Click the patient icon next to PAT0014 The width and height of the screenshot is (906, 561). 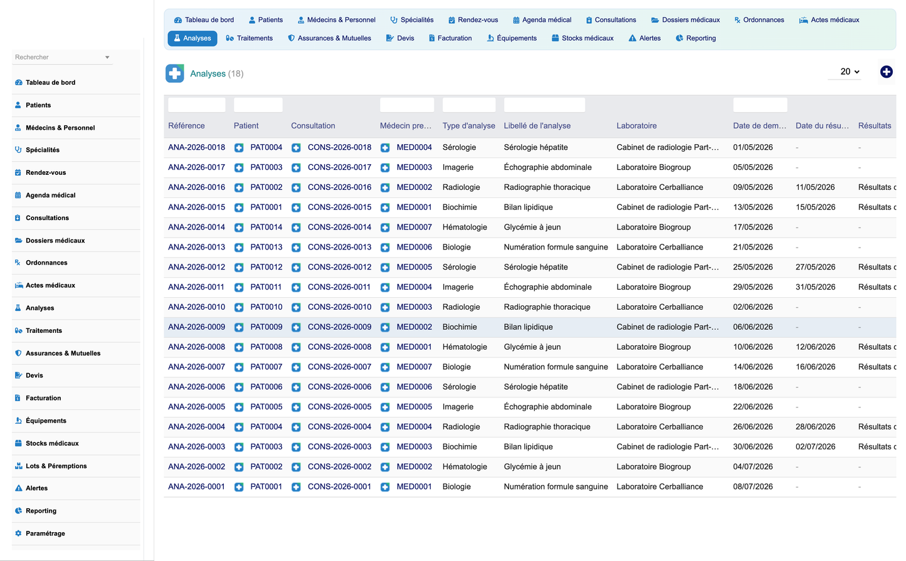click(x=239, y=228)
